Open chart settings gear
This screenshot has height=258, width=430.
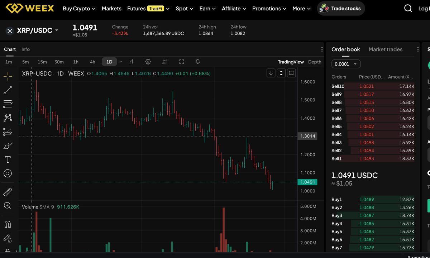[x=148, y=62]
